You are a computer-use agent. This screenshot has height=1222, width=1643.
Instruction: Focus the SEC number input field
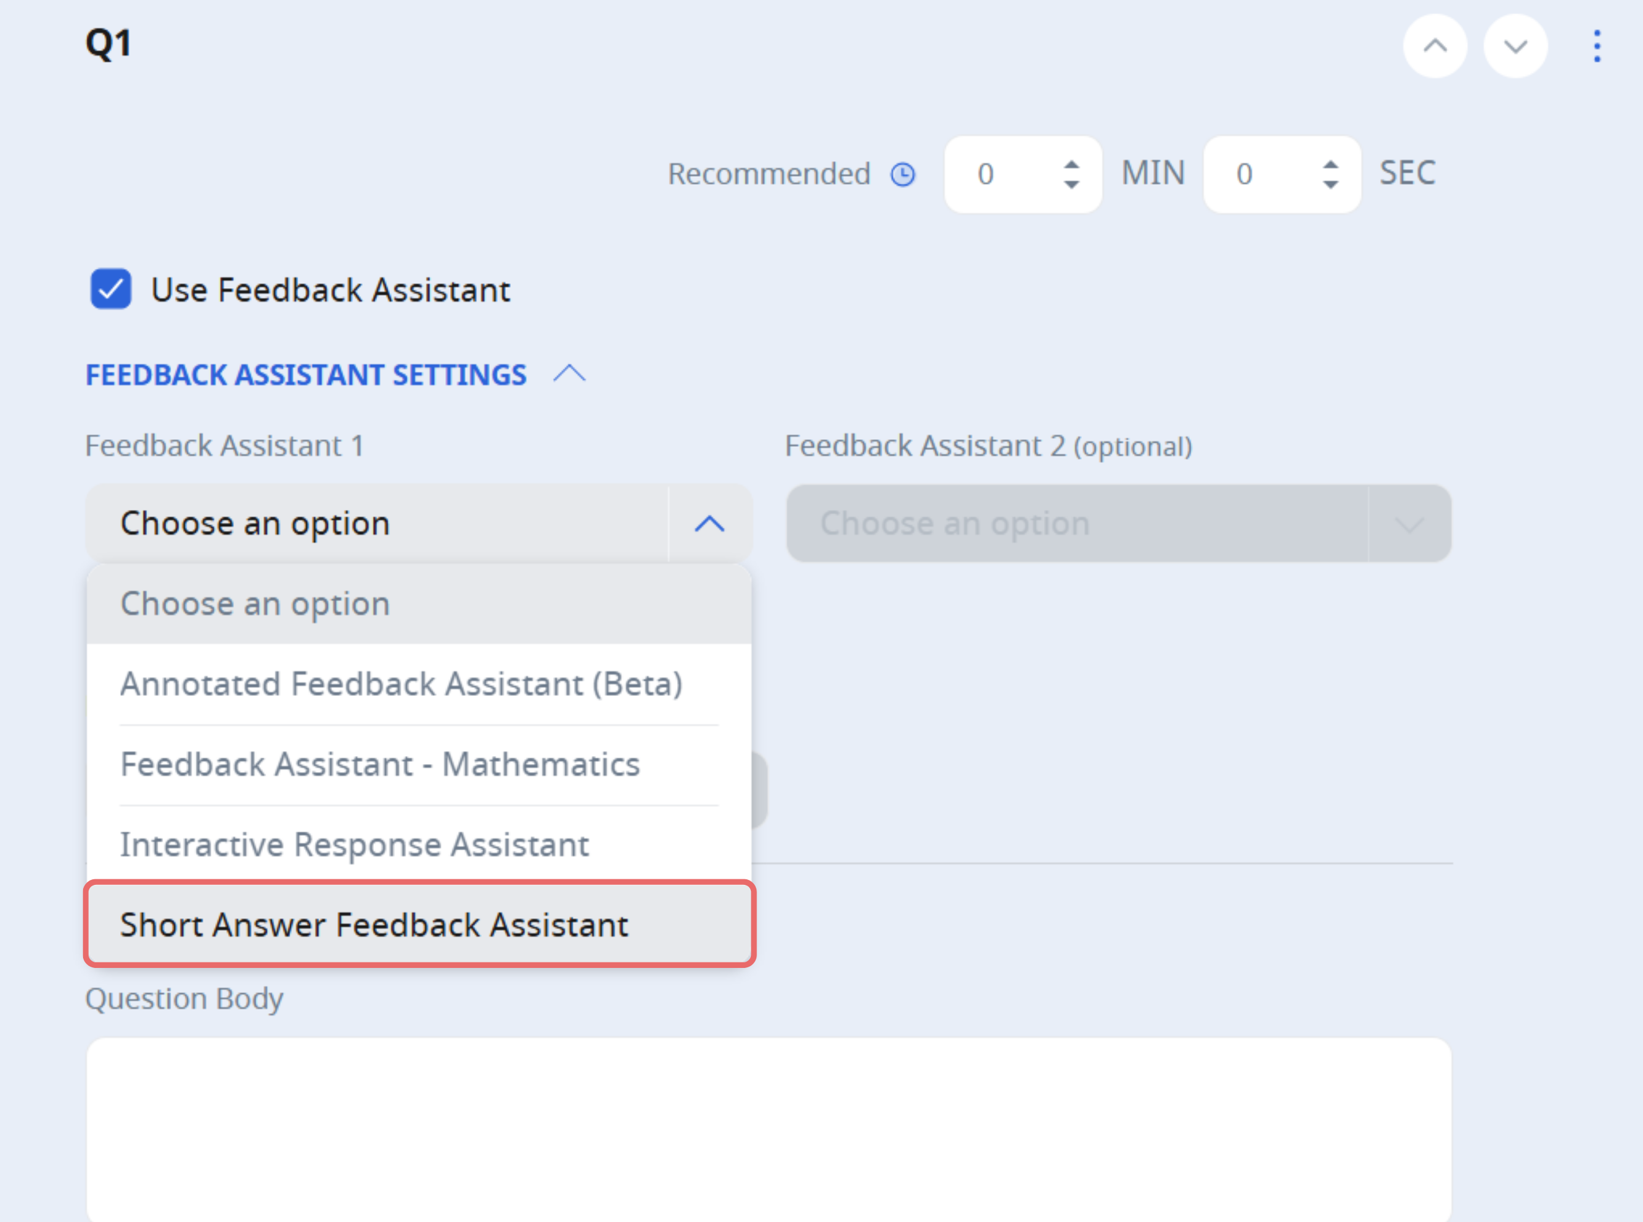pyautogui.click(x=1282, y=175)
